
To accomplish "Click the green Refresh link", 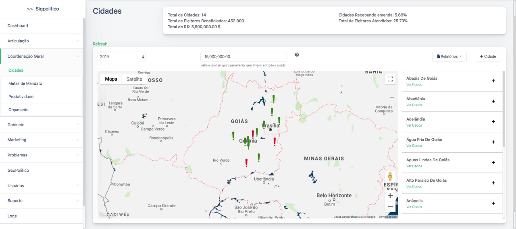I will 100,44.
